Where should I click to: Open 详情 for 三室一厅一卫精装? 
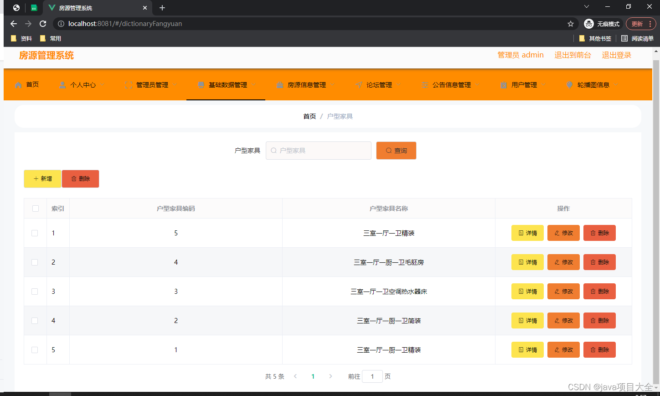[527, 233]
